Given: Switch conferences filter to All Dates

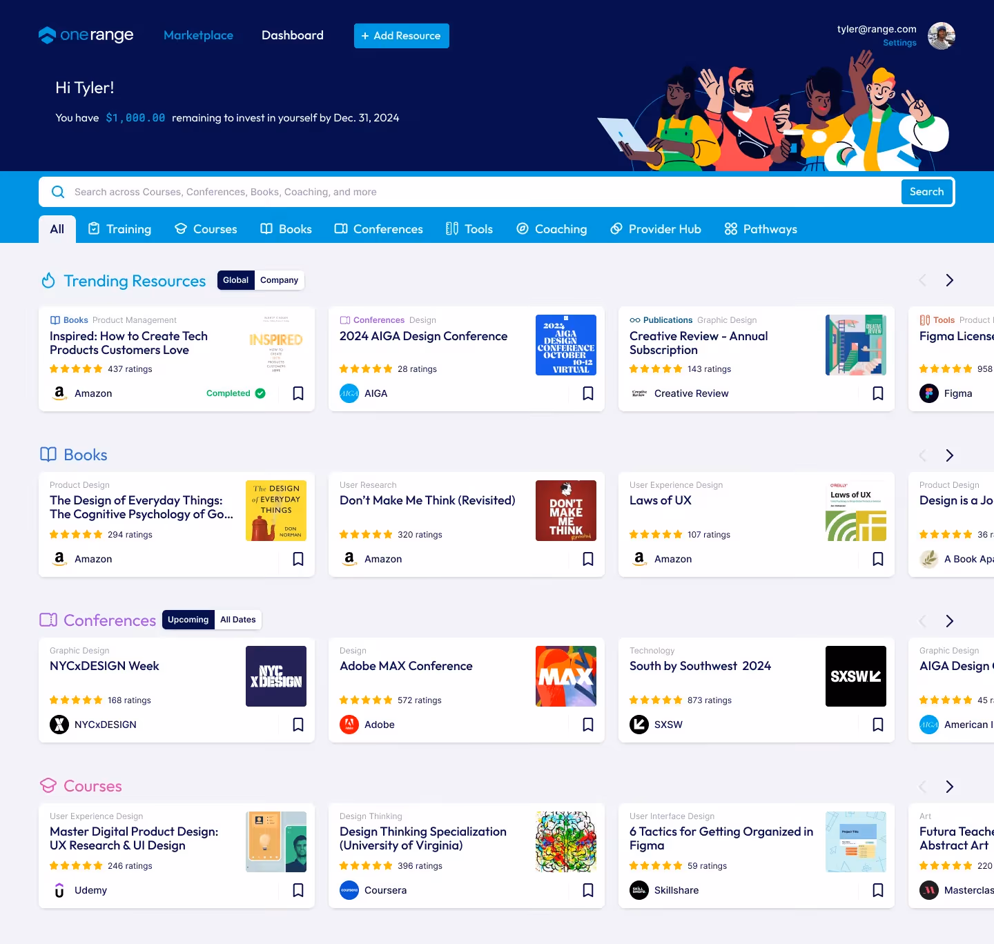Looking at the screenshot, I should (x=238, y=620).
